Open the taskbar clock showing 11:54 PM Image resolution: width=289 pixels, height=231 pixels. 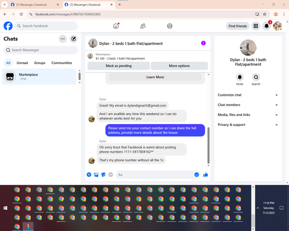(269, 208)
